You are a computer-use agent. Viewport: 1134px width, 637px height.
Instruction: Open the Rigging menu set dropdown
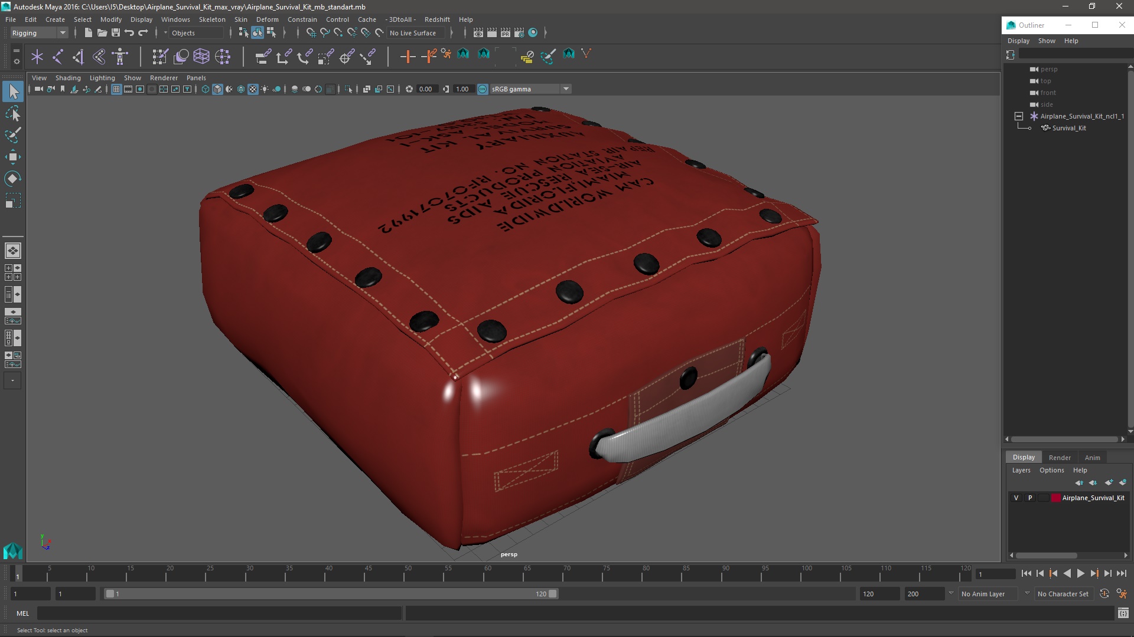click(x=39, y=33)
